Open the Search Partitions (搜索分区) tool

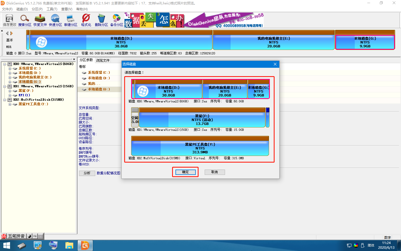[25, 20]
